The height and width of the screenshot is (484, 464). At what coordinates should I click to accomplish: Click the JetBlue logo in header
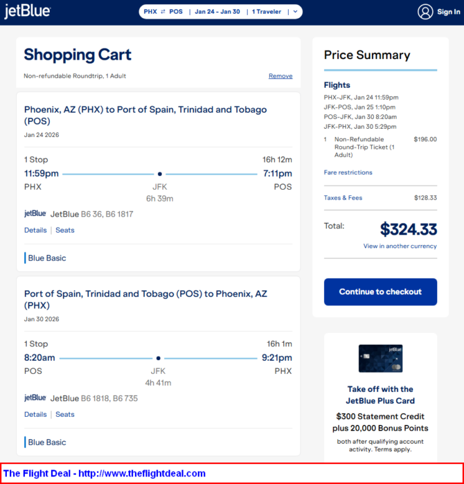pos(27,12)
